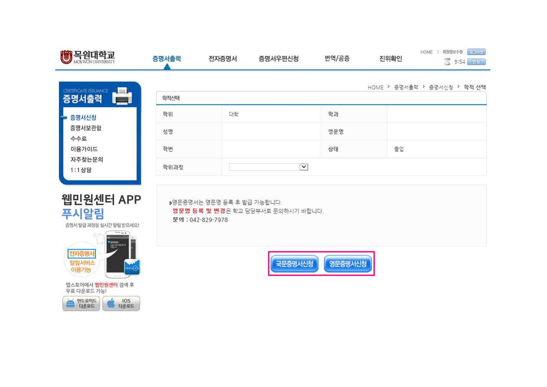Open the 증명서출력 top menu
Image resolution: width=547 pixels, height=387 pixels.
tap(166, 59)
